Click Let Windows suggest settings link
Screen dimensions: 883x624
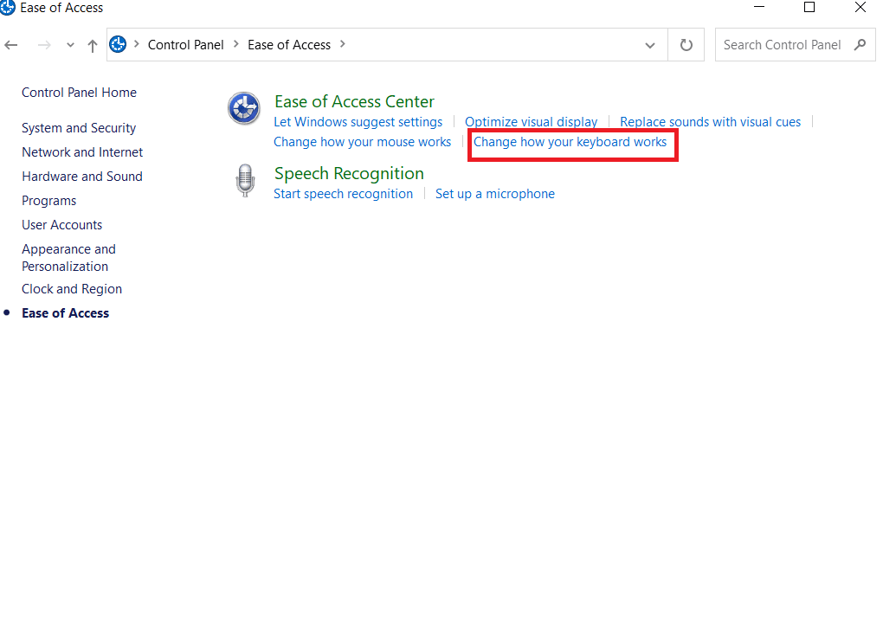(x=358, y=122)
